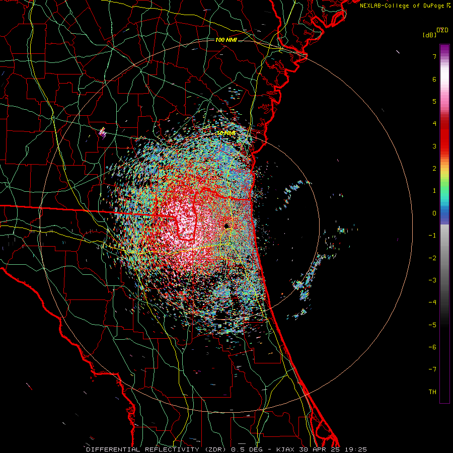Screen dimensions: 453x453
Task: Select the 1 dB scale label
Action: [434, 191]
